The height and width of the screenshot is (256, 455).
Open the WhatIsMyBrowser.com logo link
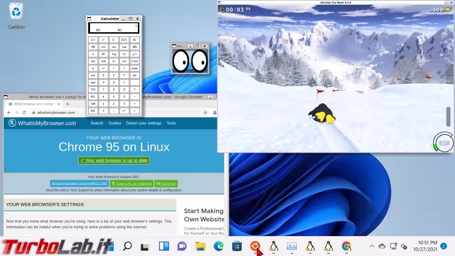[x=42, y=123]
